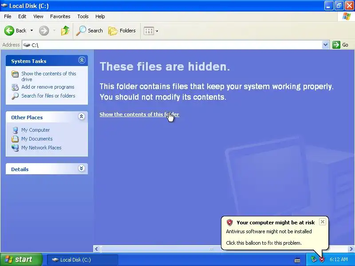This screenshot has height=266, width=355.
Task: Open My Computer from Other Places
Action: pos(35,130)
